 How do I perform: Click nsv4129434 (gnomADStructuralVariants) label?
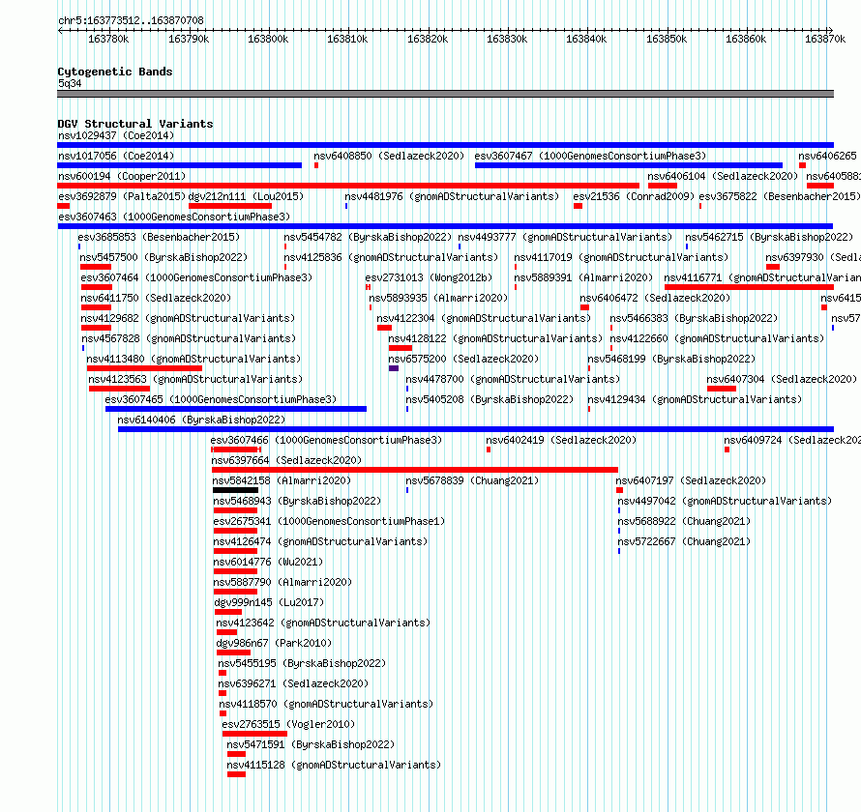click(x=695, y=399)
